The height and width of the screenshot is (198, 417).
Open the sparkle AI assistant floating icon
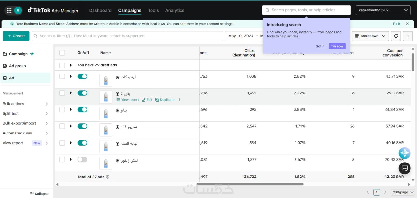[x=405, y=153]
